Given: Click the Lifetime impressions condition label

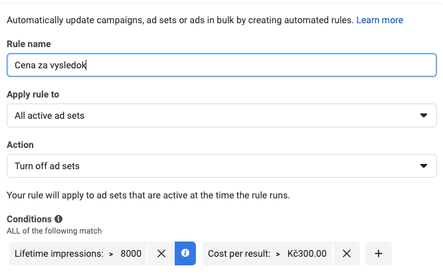Looking at the screenshot, I should point(58,253).
